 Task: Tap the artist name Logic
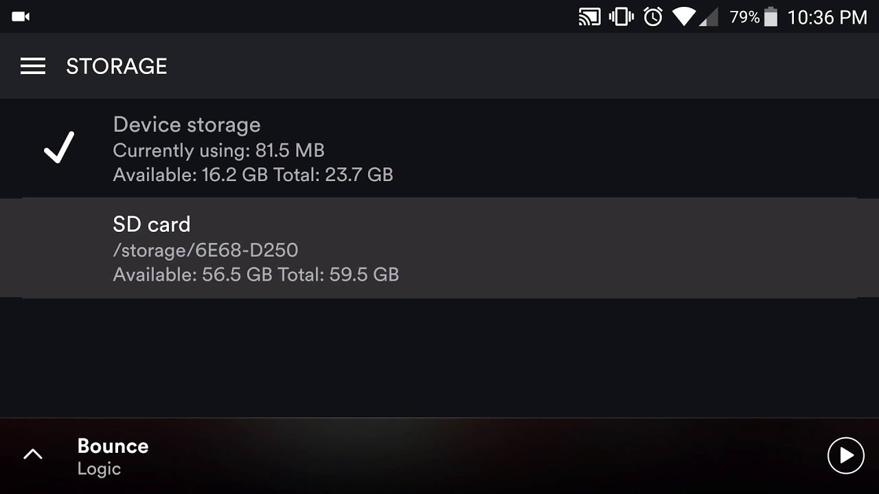99,469
